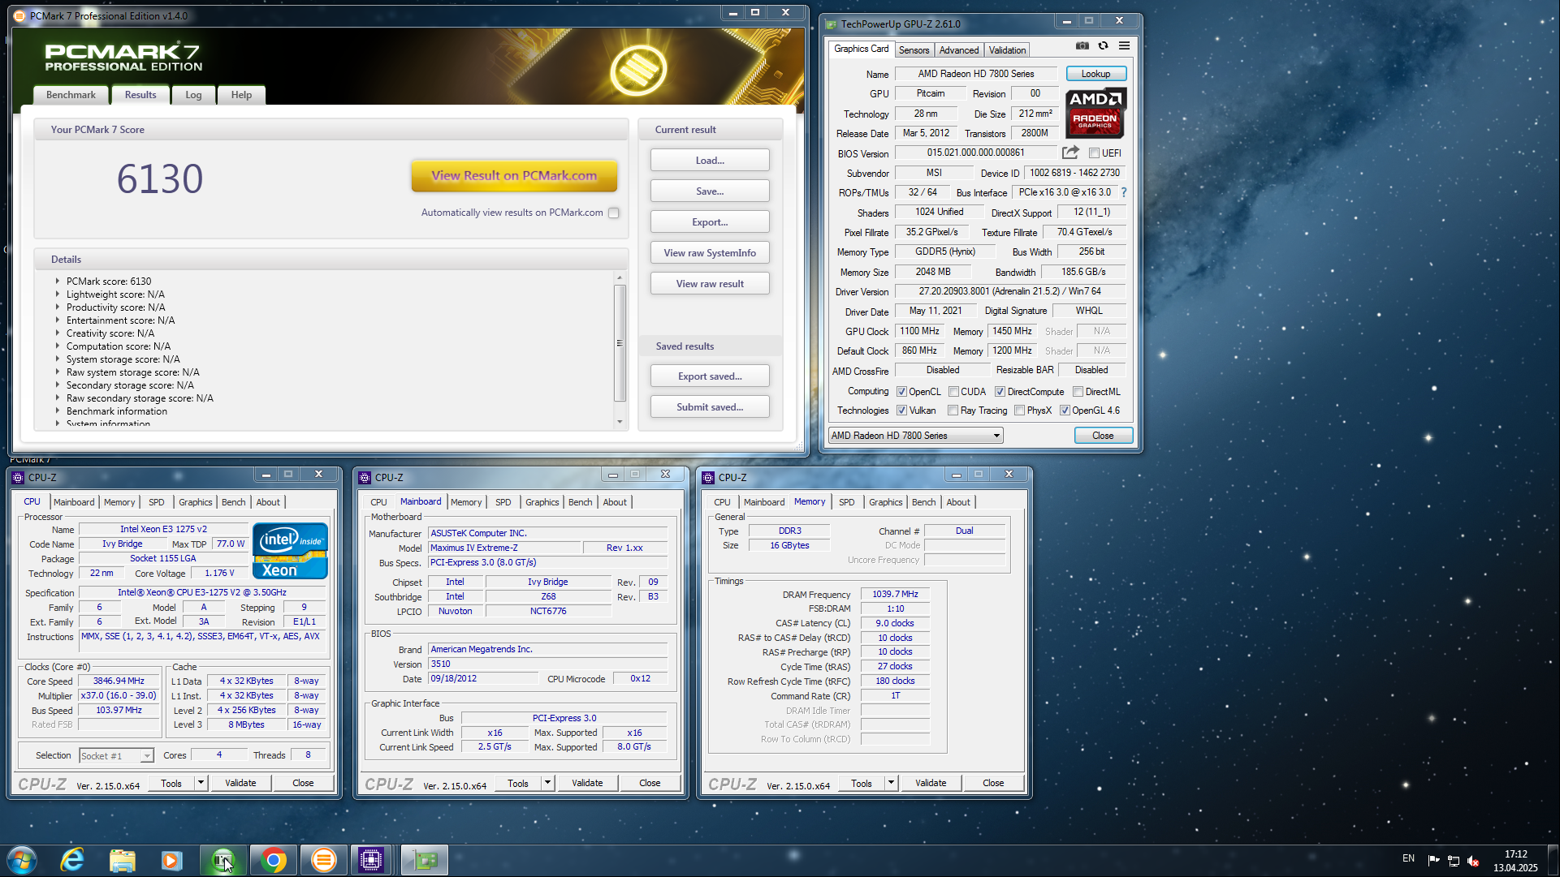This screenshot has height=877, width=1560.
Task: Toggle automatically view results on PCMark.com
Action: [614, 213]
